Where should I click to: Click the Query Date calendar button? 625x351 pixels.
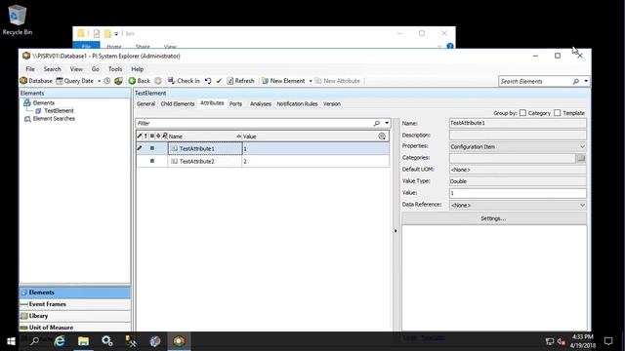[x=74, y=81]
